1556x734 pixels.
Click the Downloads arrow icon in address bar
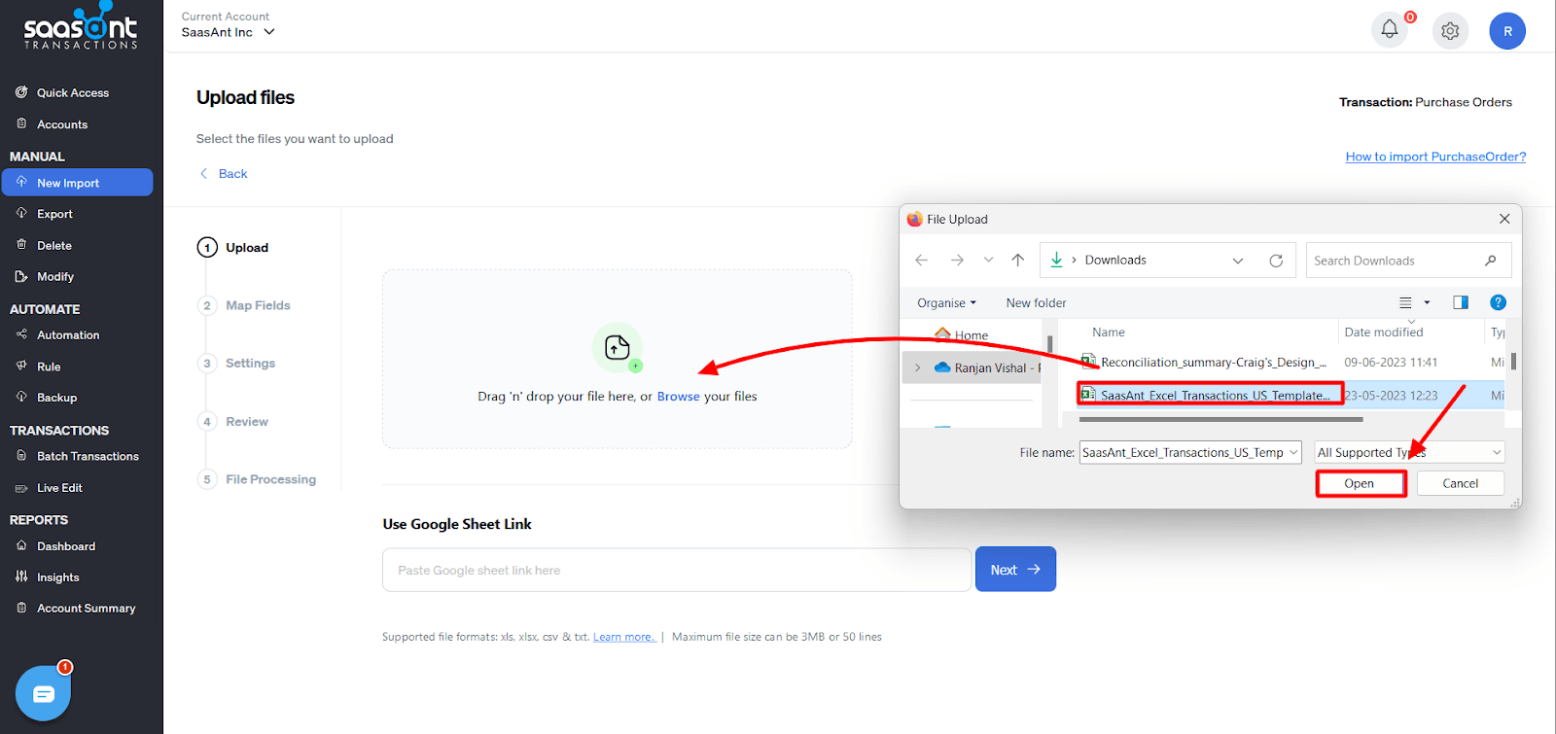pyautogui.click(x=1056, y=260)
